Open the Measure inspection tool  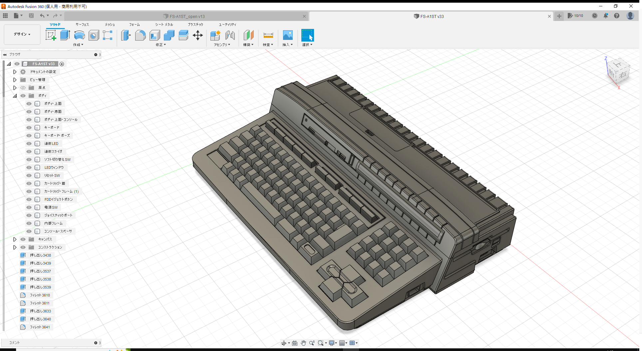tap(268, 35)
